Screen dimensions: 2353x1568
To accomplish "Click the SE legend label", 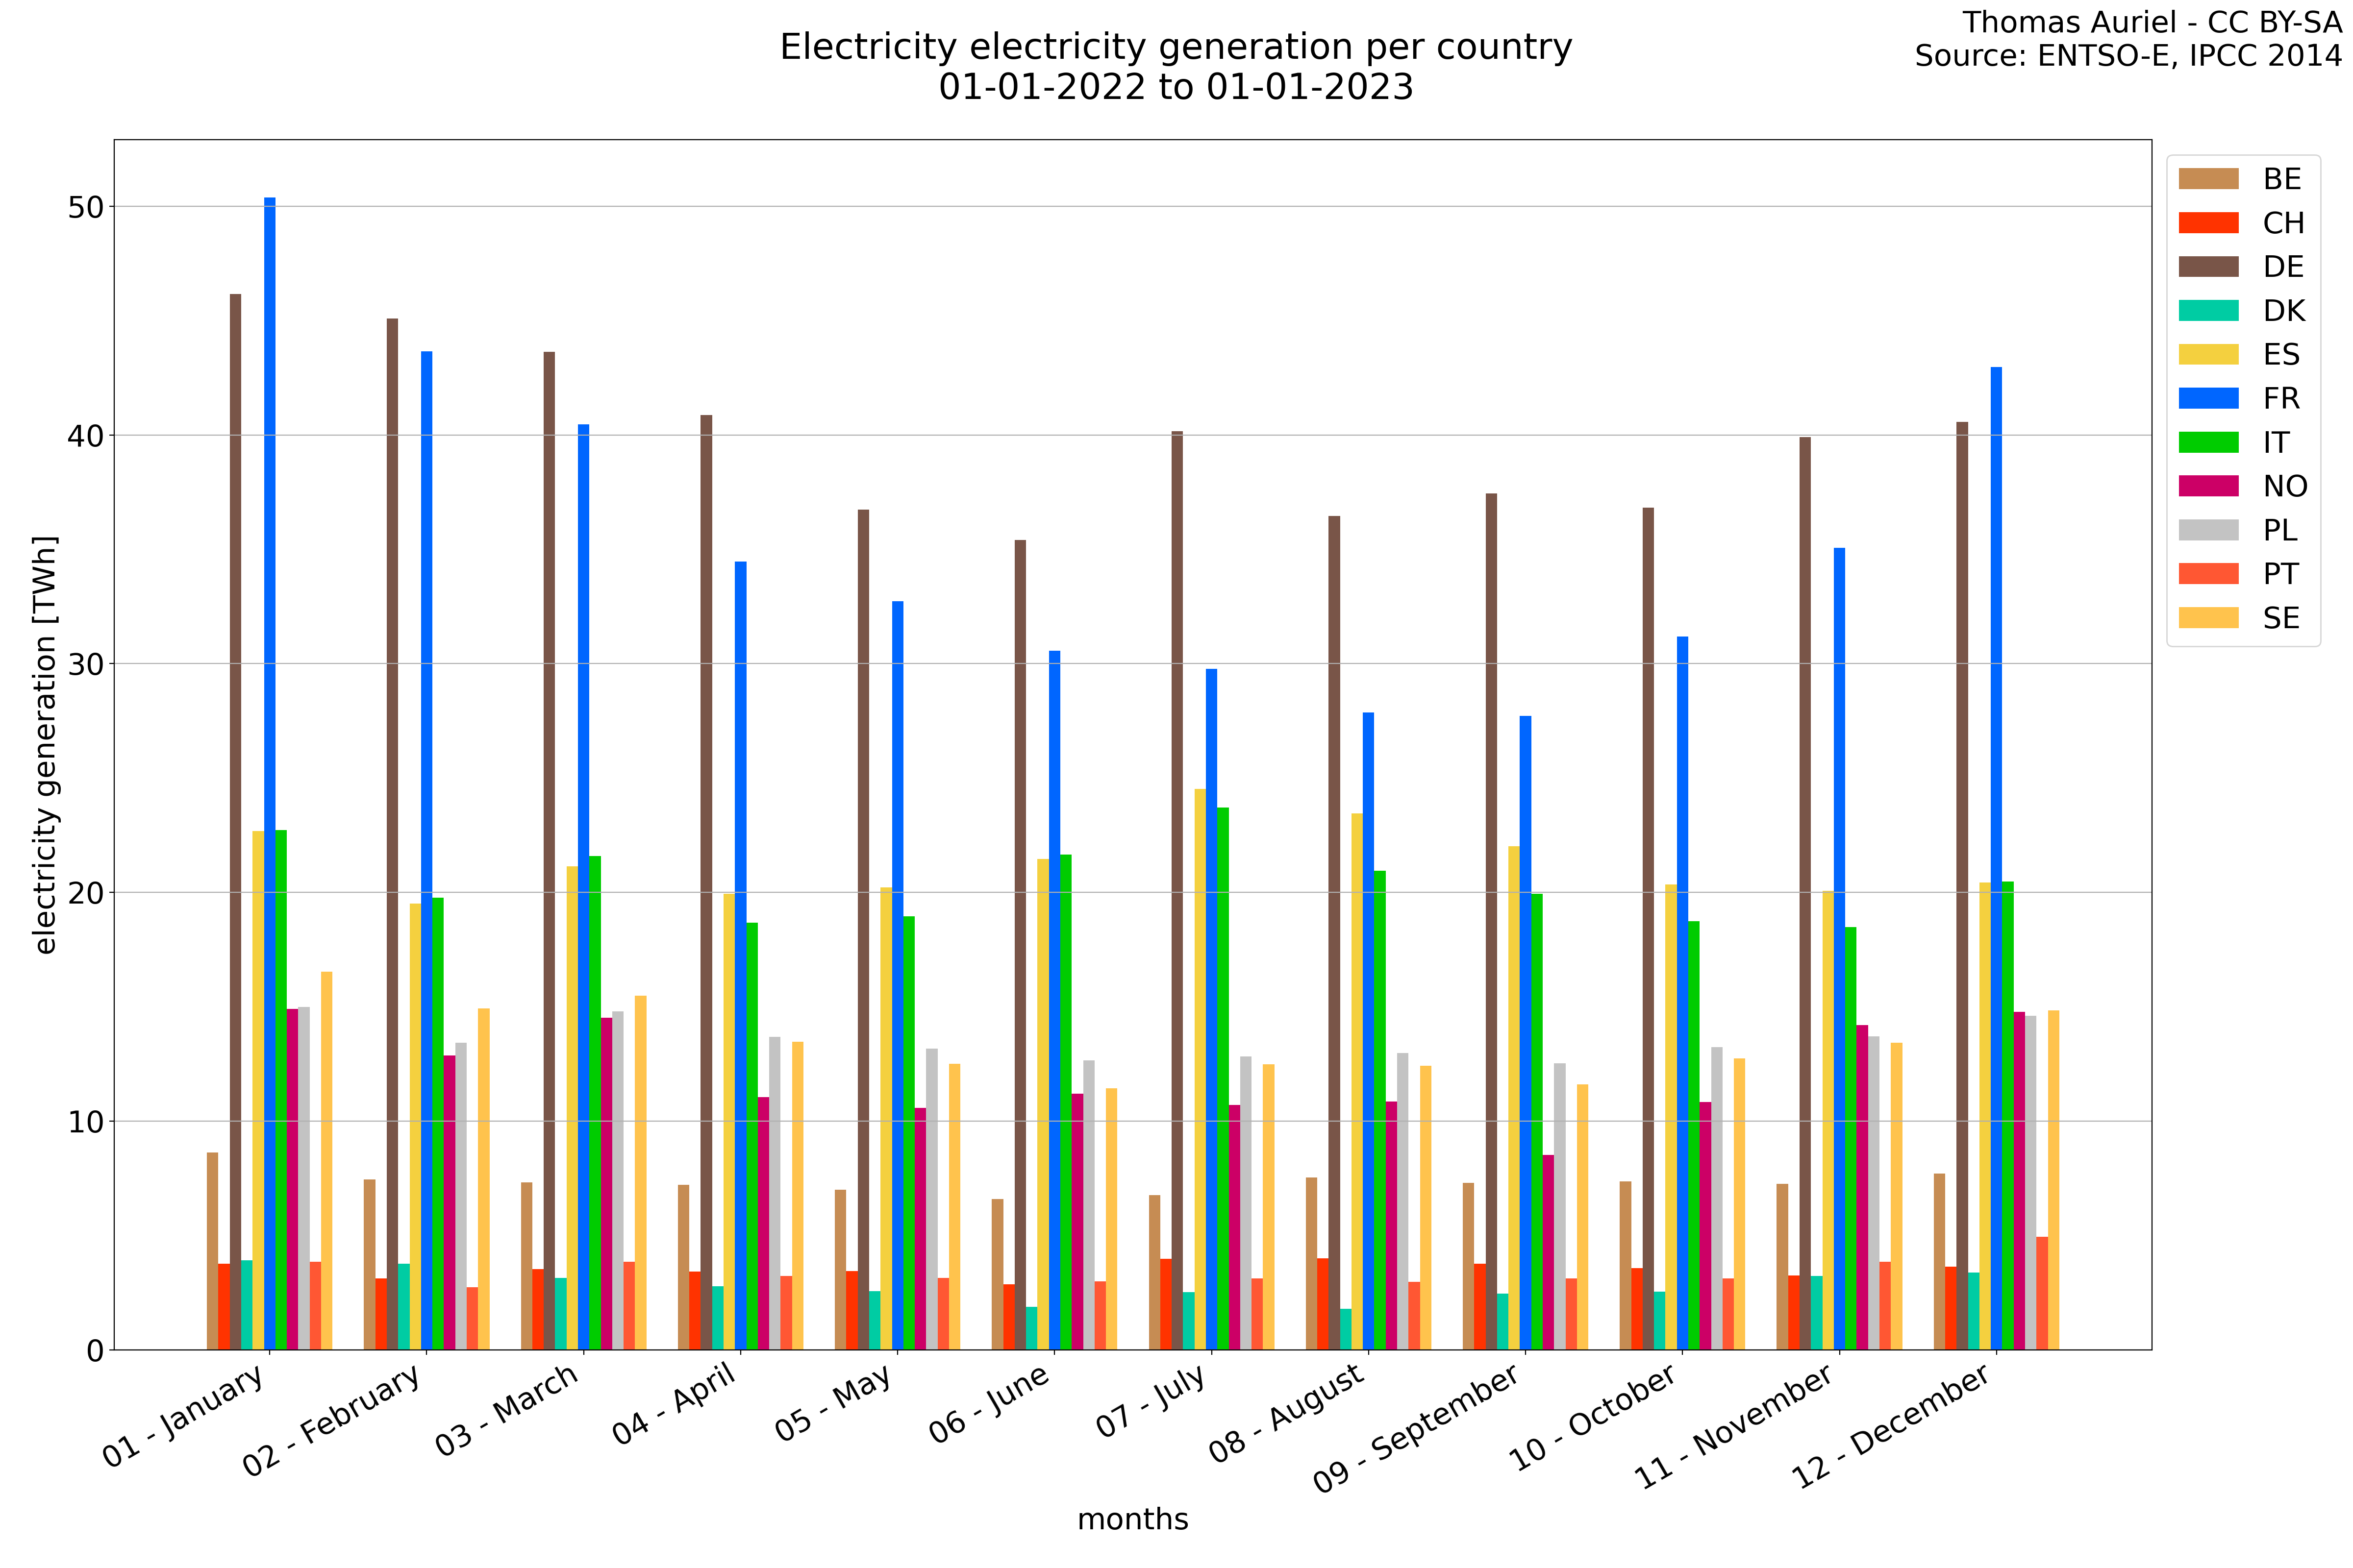I will (2281, 618).
